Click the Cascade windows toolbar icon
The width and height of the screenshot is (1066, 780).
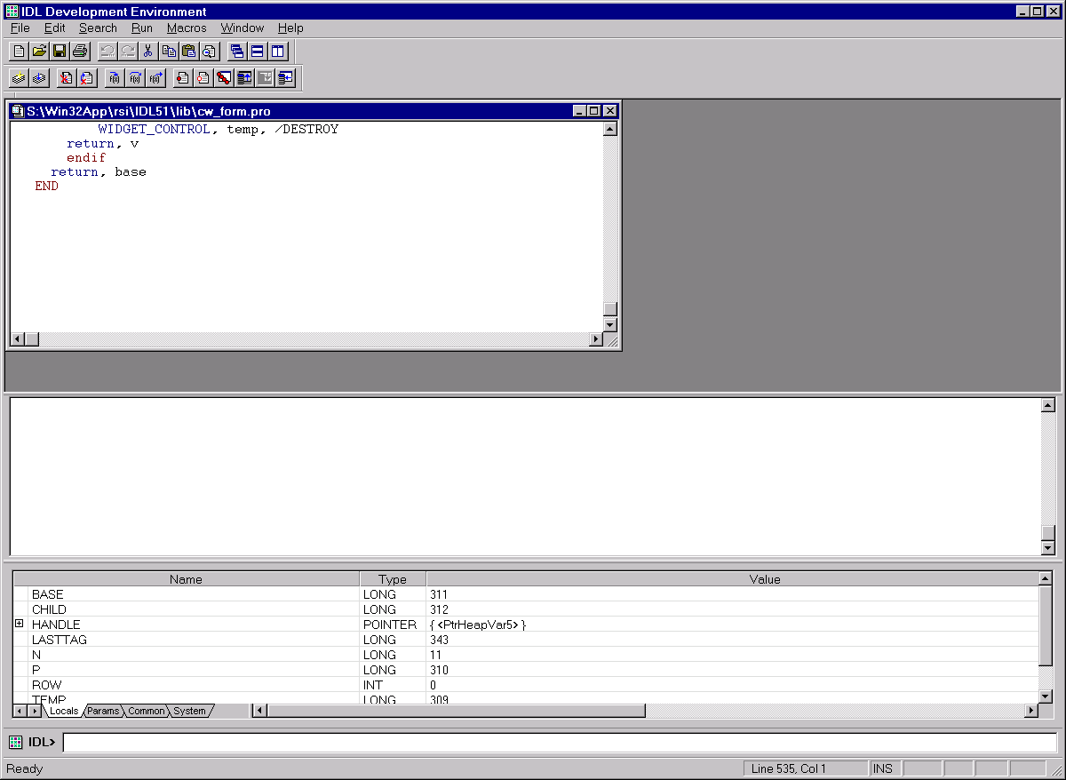pos(236,51)
